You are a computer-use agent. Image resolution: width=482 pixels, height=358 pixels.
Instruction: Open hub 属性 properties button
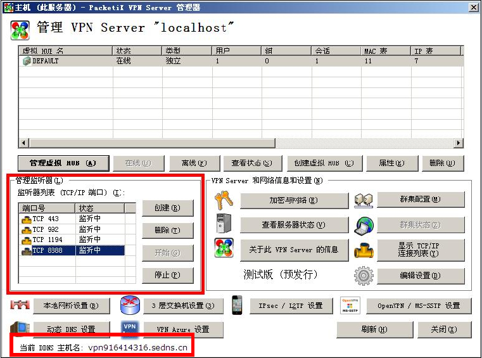[x=391, y=163]
